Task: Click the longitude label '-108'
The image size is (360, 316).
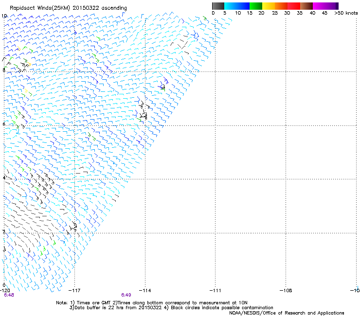Action: pos(286,291)
